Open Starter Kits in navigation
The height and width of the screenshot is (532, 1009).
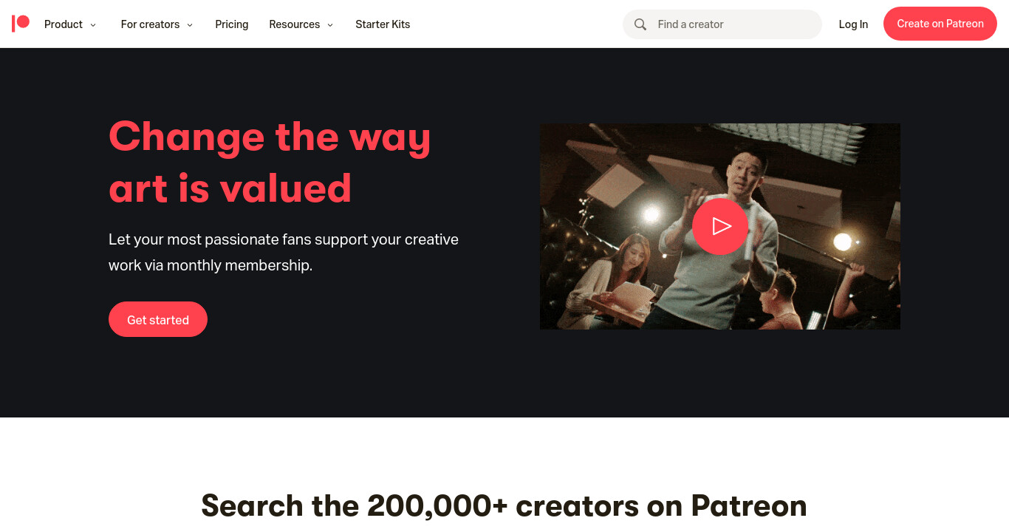pyautogui.click(x=383, y=24)
